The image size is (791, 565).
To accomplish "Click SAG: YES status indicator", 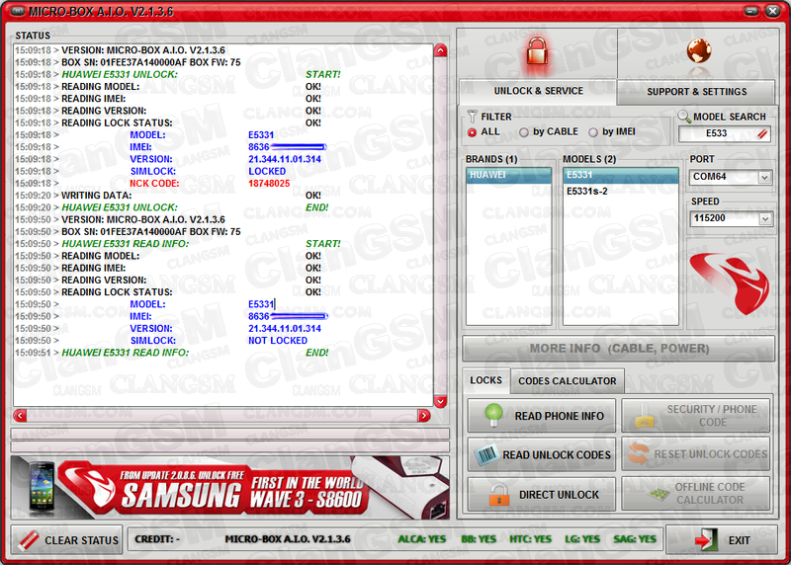I will pyautogui.click(x=635, y=539).
